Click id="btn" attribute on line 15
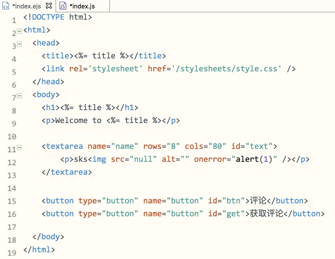 226,201
